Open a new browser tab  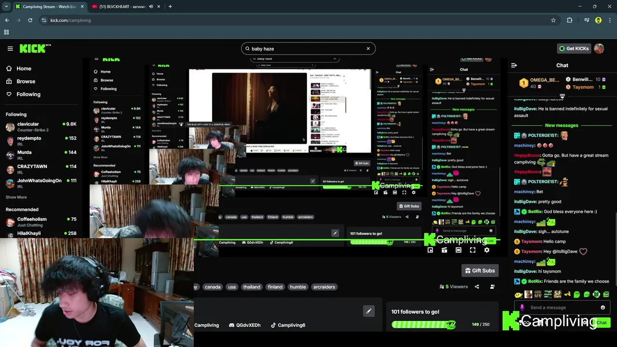point(170,7)
